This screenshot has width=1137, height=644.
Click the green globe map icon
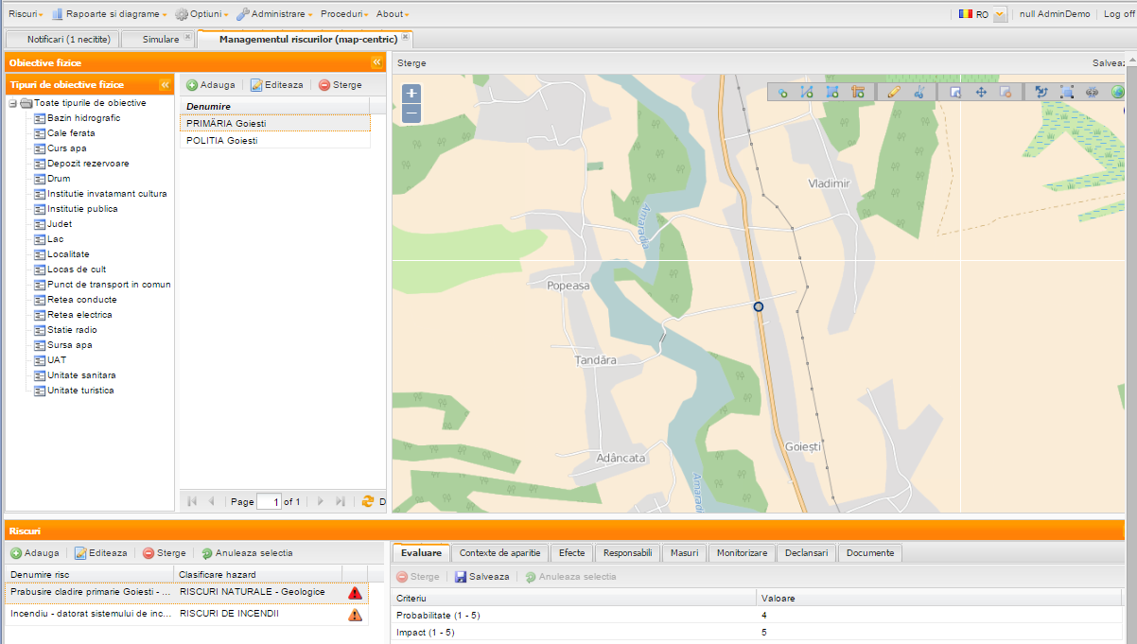coord(1117,92)
